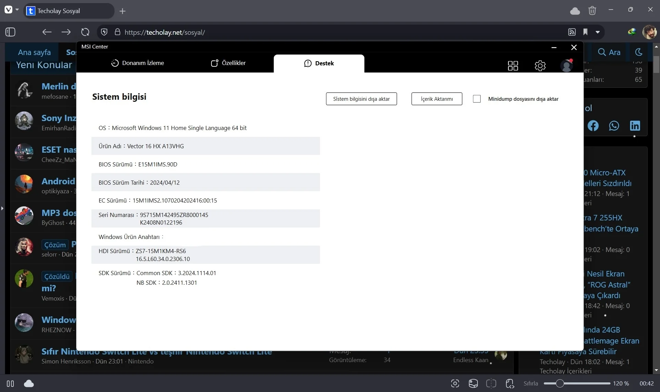The width and height of the screenshot is (660, 392).
Task: Open MSI Center feature grid icon
Action: coord(513,66)
